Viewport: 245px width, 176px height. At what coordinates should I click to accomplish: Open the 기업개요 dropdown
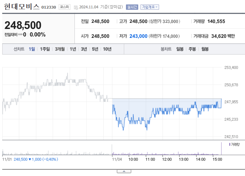[x=150, y=7]
